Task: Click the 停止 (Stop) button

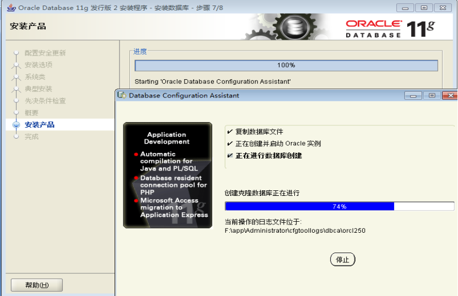Action: coord(343,259)
